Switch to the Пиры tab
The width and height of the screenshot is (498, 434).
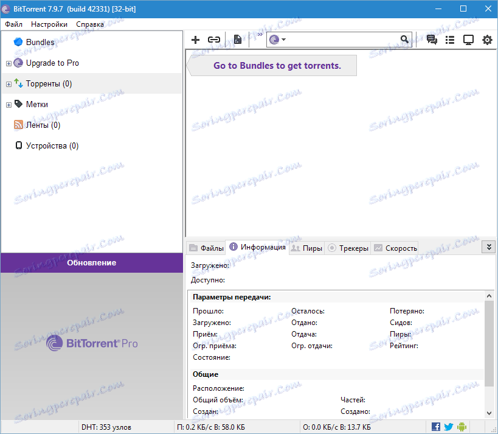307,248
